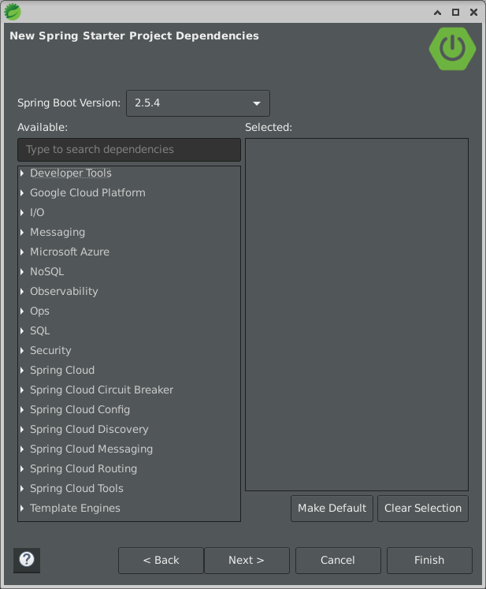486x589 pixels.
Task: Select the Spring Cloud Discovery label
Action: (89, 430)
